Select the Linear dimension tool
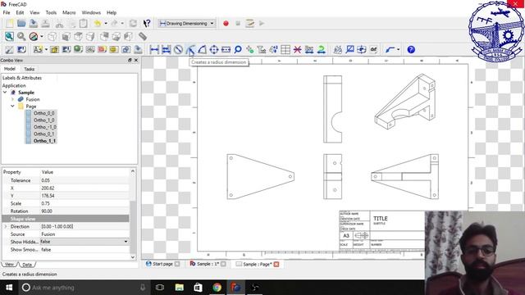 coord(154,49)
